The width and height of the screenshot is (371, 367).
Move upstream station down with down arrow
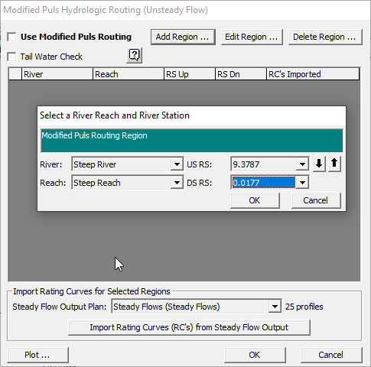319,164
